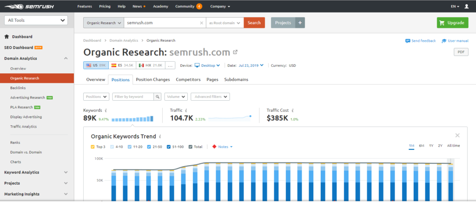
Task: Click the Send feedback chat icon link
Action: pos(420,41)
